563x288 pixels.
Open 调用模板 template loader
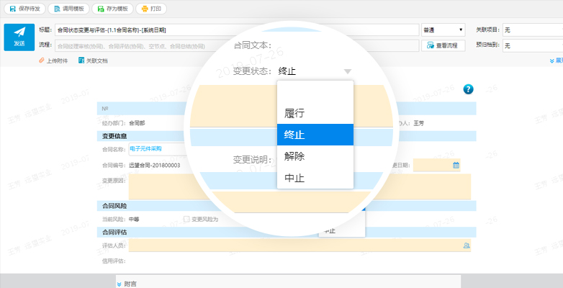tap(68, 9)
